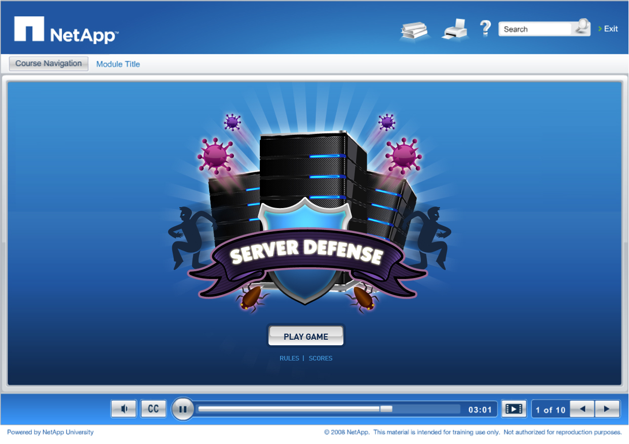Click the 03:01 time display
This screenshot has width=629, height=444.
tap(480, 410)
